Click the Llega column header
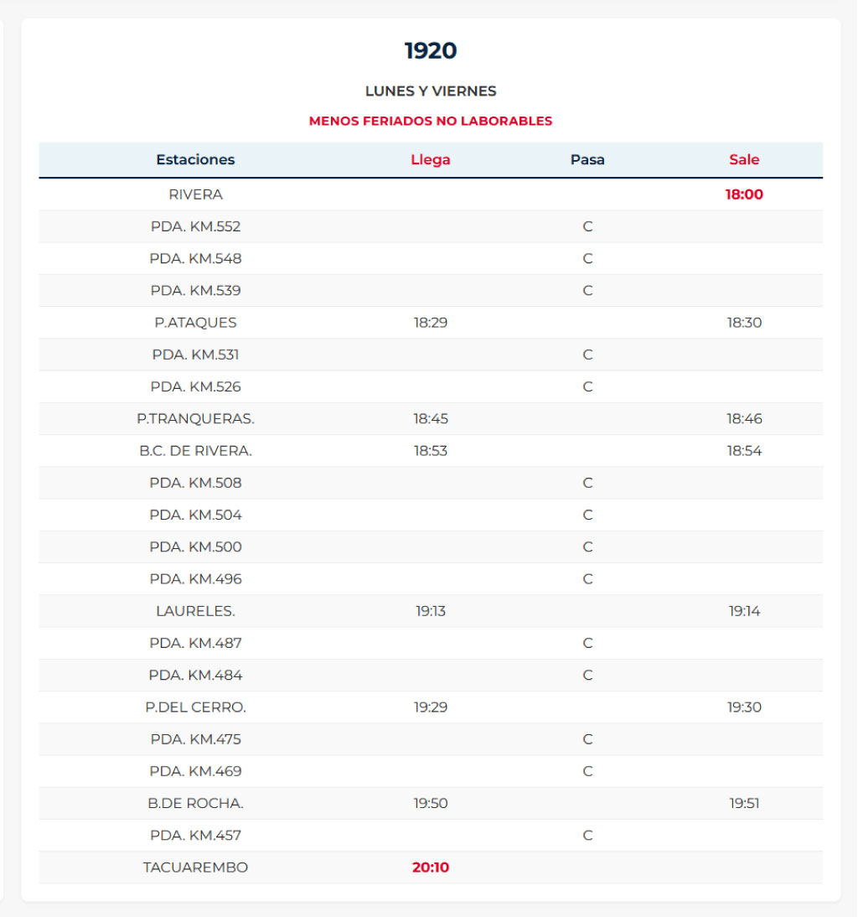Screen dimensions: 858x917 431,160
